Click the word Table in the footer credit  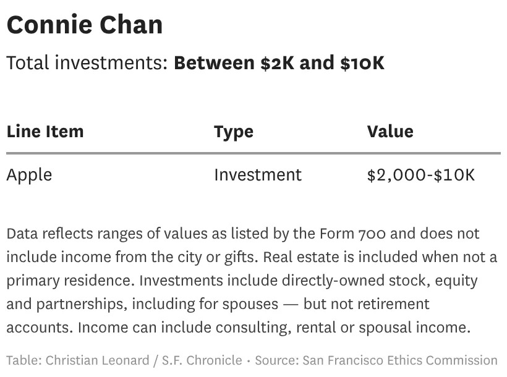(x=23, y=360)
